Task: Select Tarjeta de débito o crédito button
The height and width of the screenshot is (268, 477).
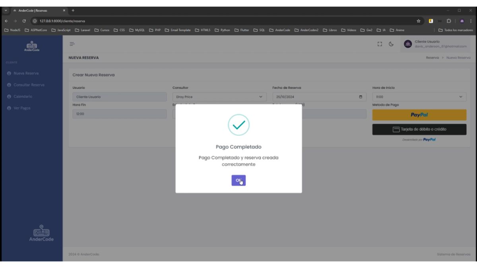Action: [x=419, y=129]
